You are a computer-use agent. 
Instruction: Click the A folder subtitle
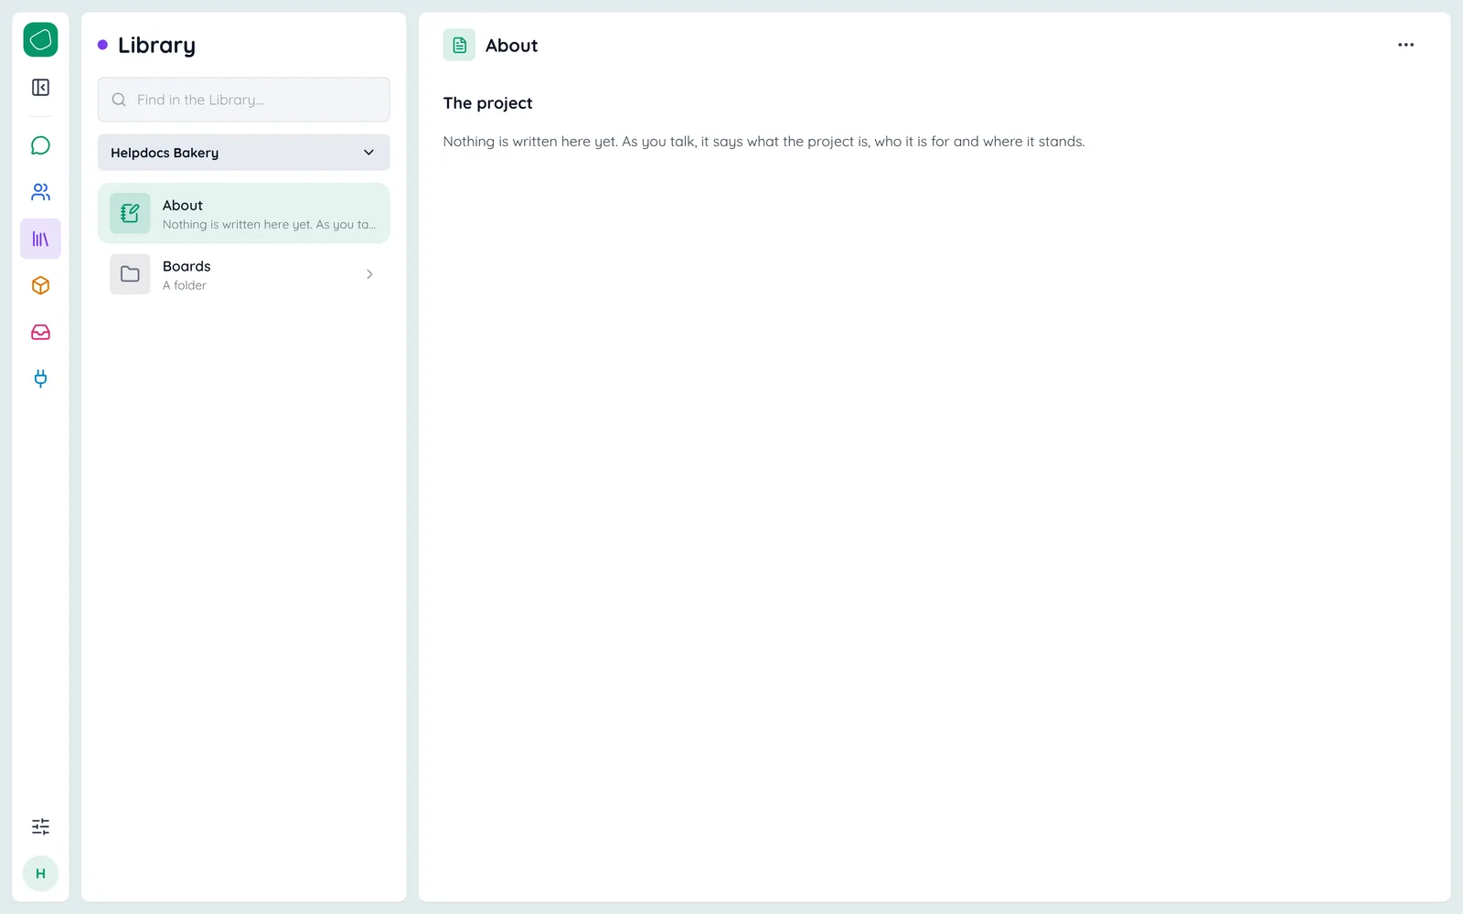(x=185, y=285)
